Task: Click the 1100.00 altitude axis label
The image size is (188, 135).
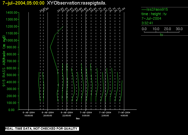Action: pyautogui.click(x=11, y=33)
